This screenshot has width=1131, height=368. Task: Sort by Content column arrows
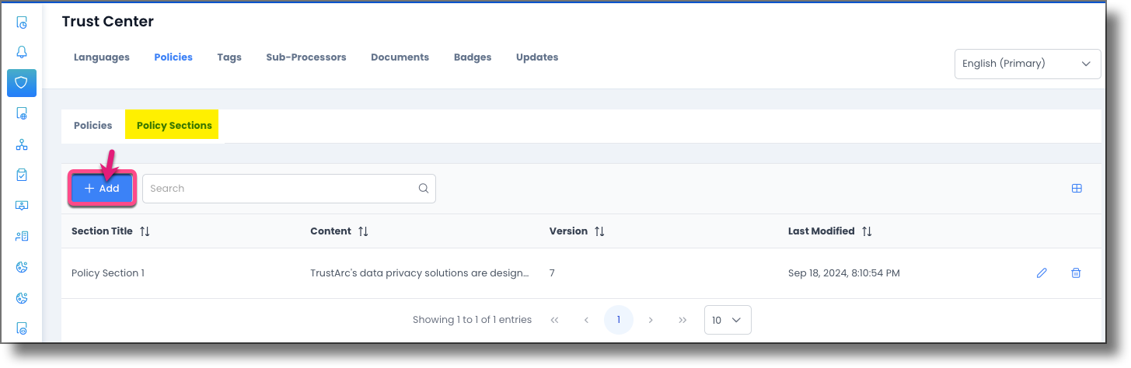[363, 231]
